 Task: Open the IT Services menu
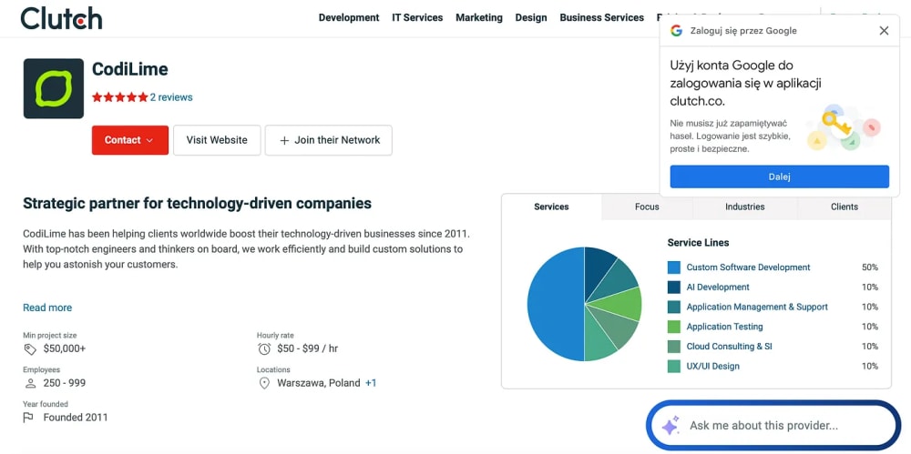[x=417, y=17]
